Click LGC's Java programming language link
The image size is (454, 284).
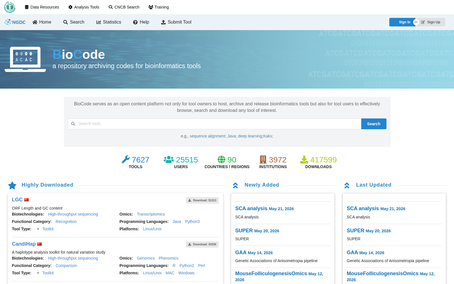(177, 222)
